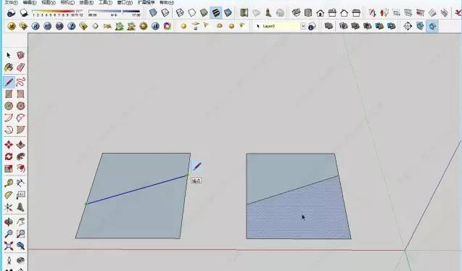Click the Zoom Extents icon
Image resolution: width=462 pixels, height=271 pixels.
tap(9, 246)
